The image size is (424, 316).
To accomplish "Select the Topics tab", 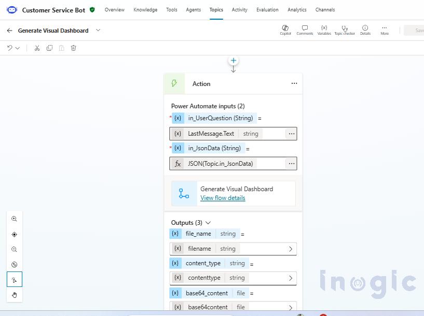I will point(216,10).
